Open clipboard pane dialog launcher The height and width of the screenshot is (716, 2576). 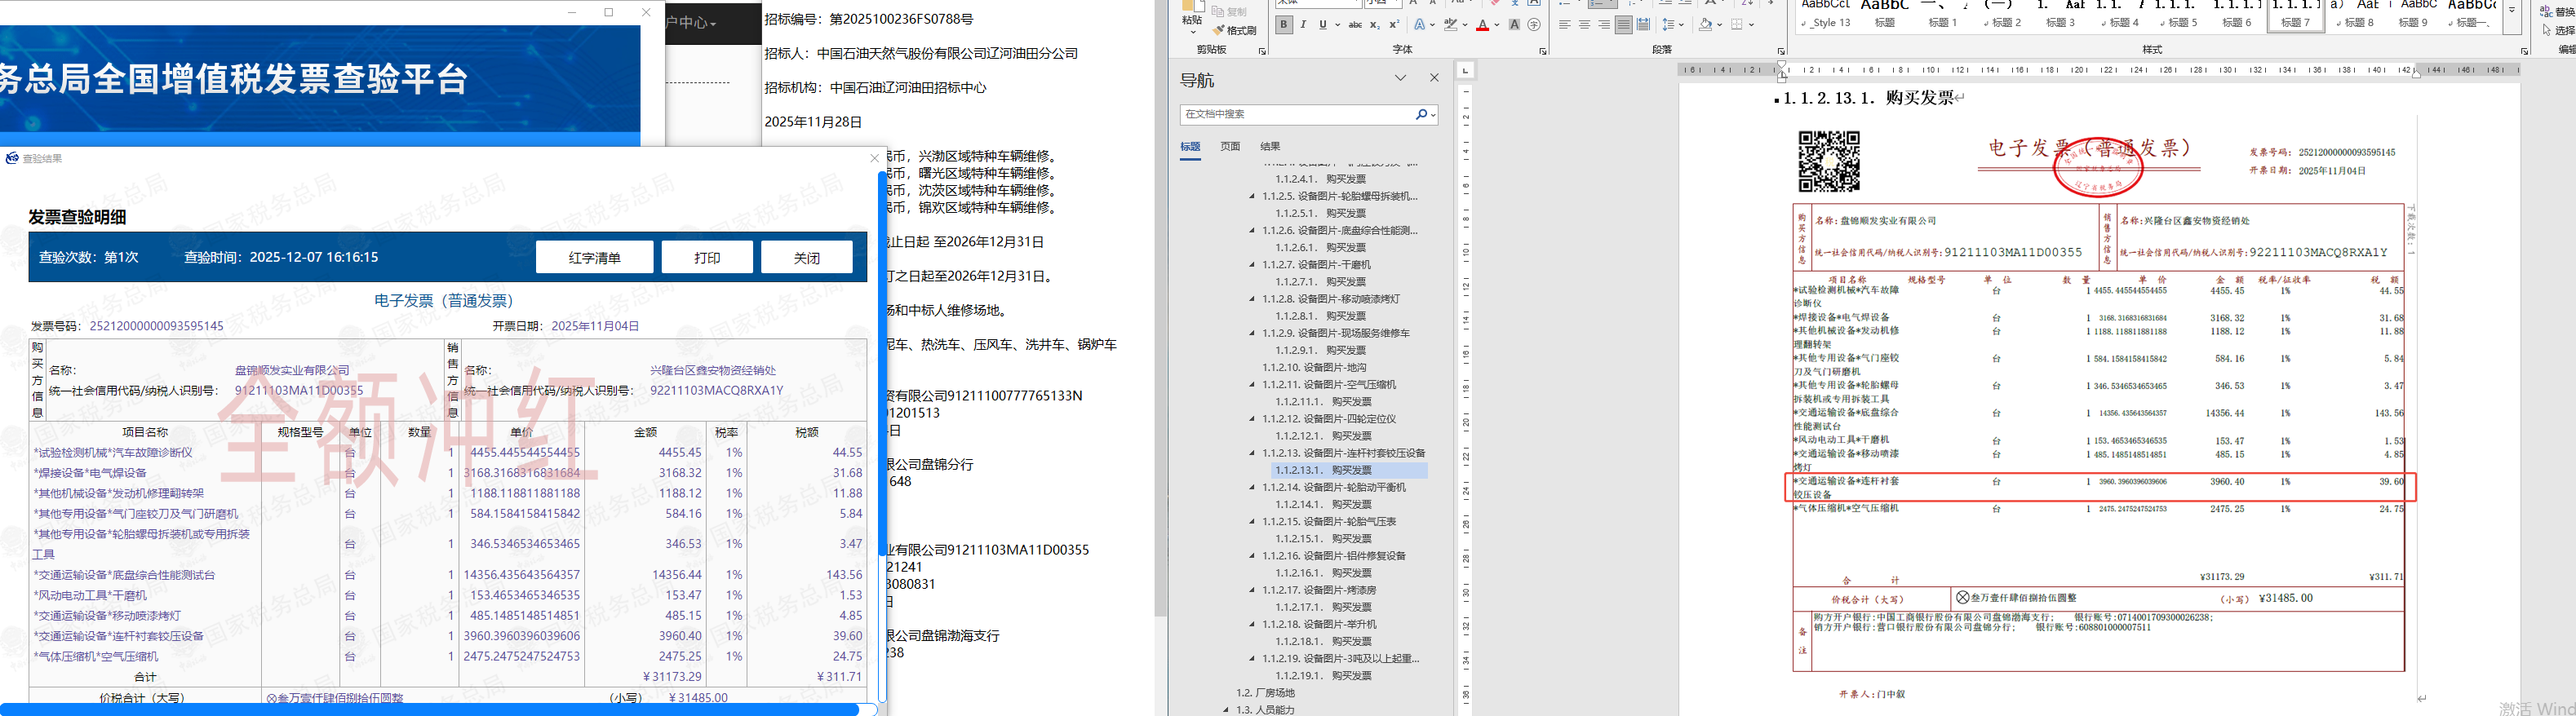(1262, 51)
